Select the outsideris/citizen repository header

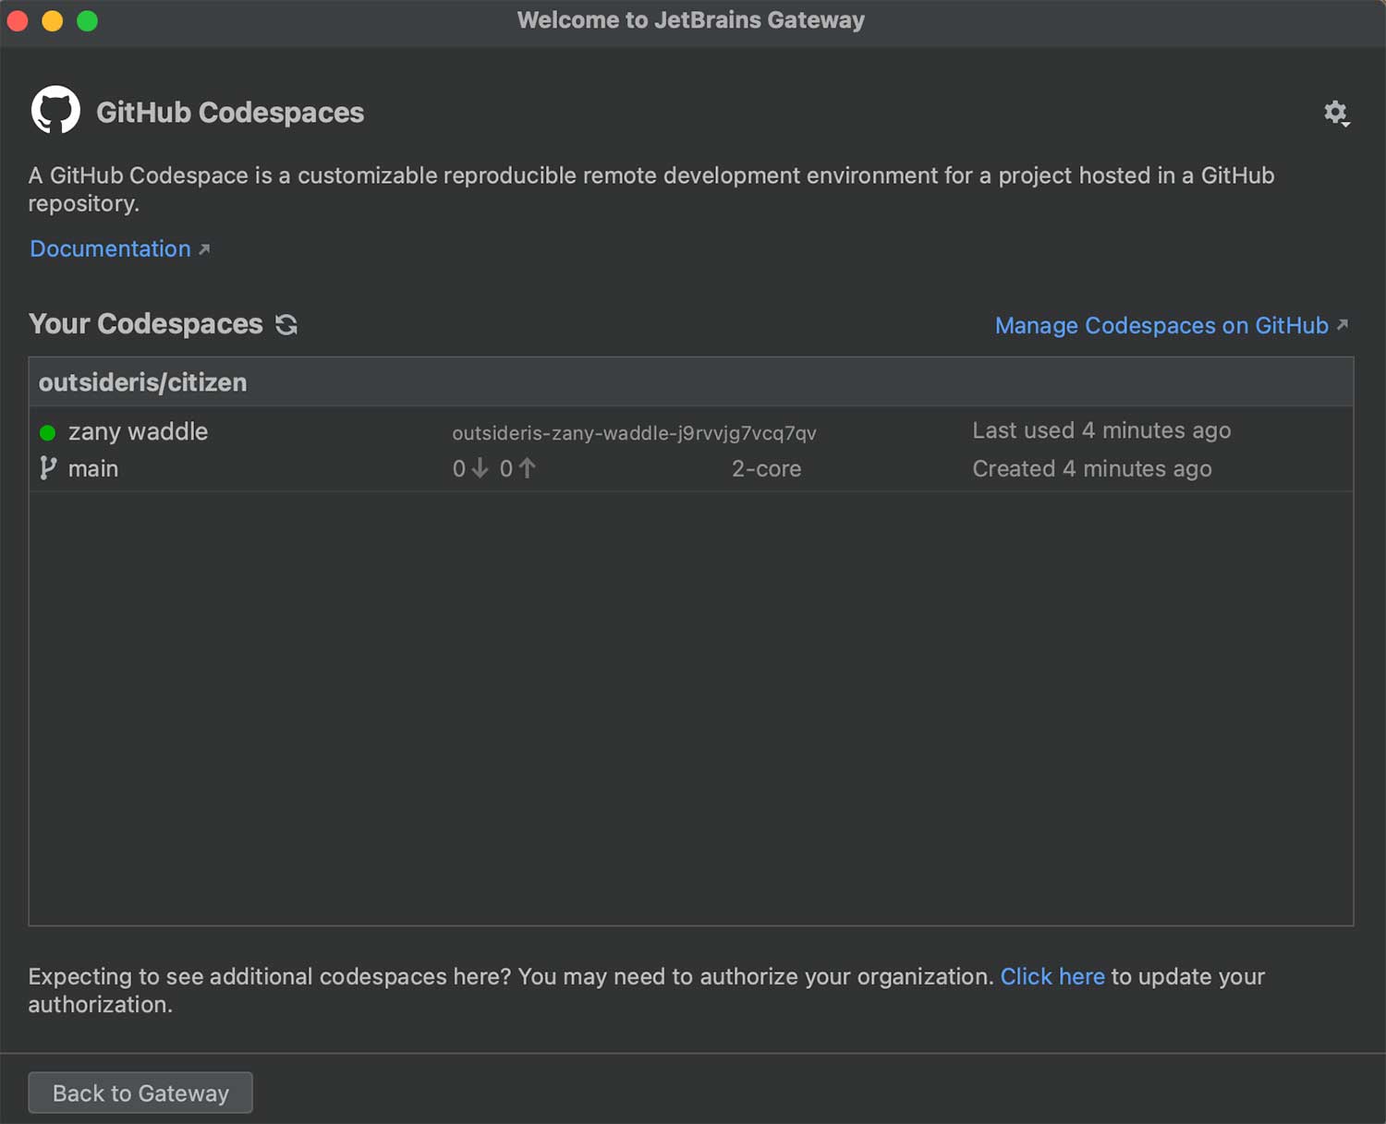click(x=691, y=382)
